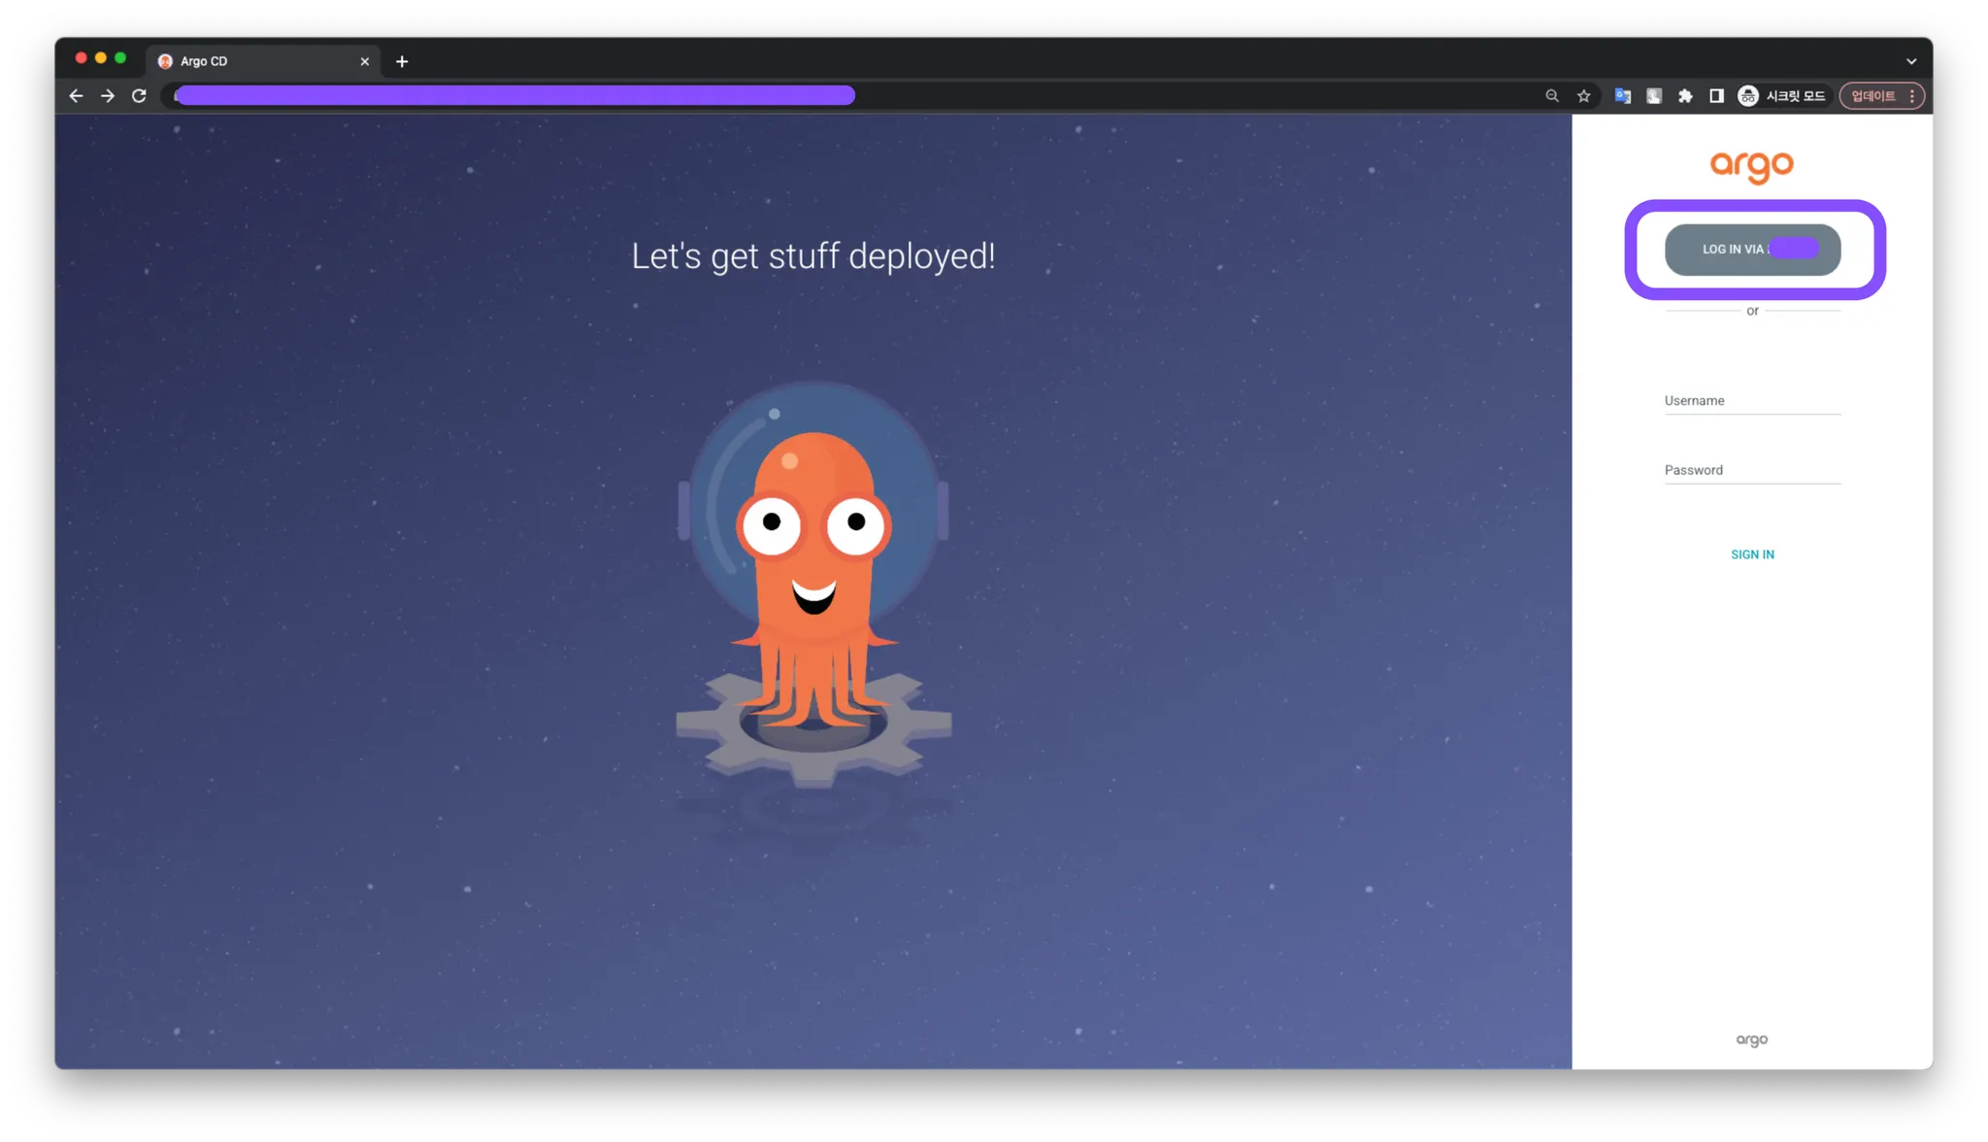This screenshot has height=1142, width=1988.
Task: Close the Argo CD tab
Action: [x=365, y=61]
